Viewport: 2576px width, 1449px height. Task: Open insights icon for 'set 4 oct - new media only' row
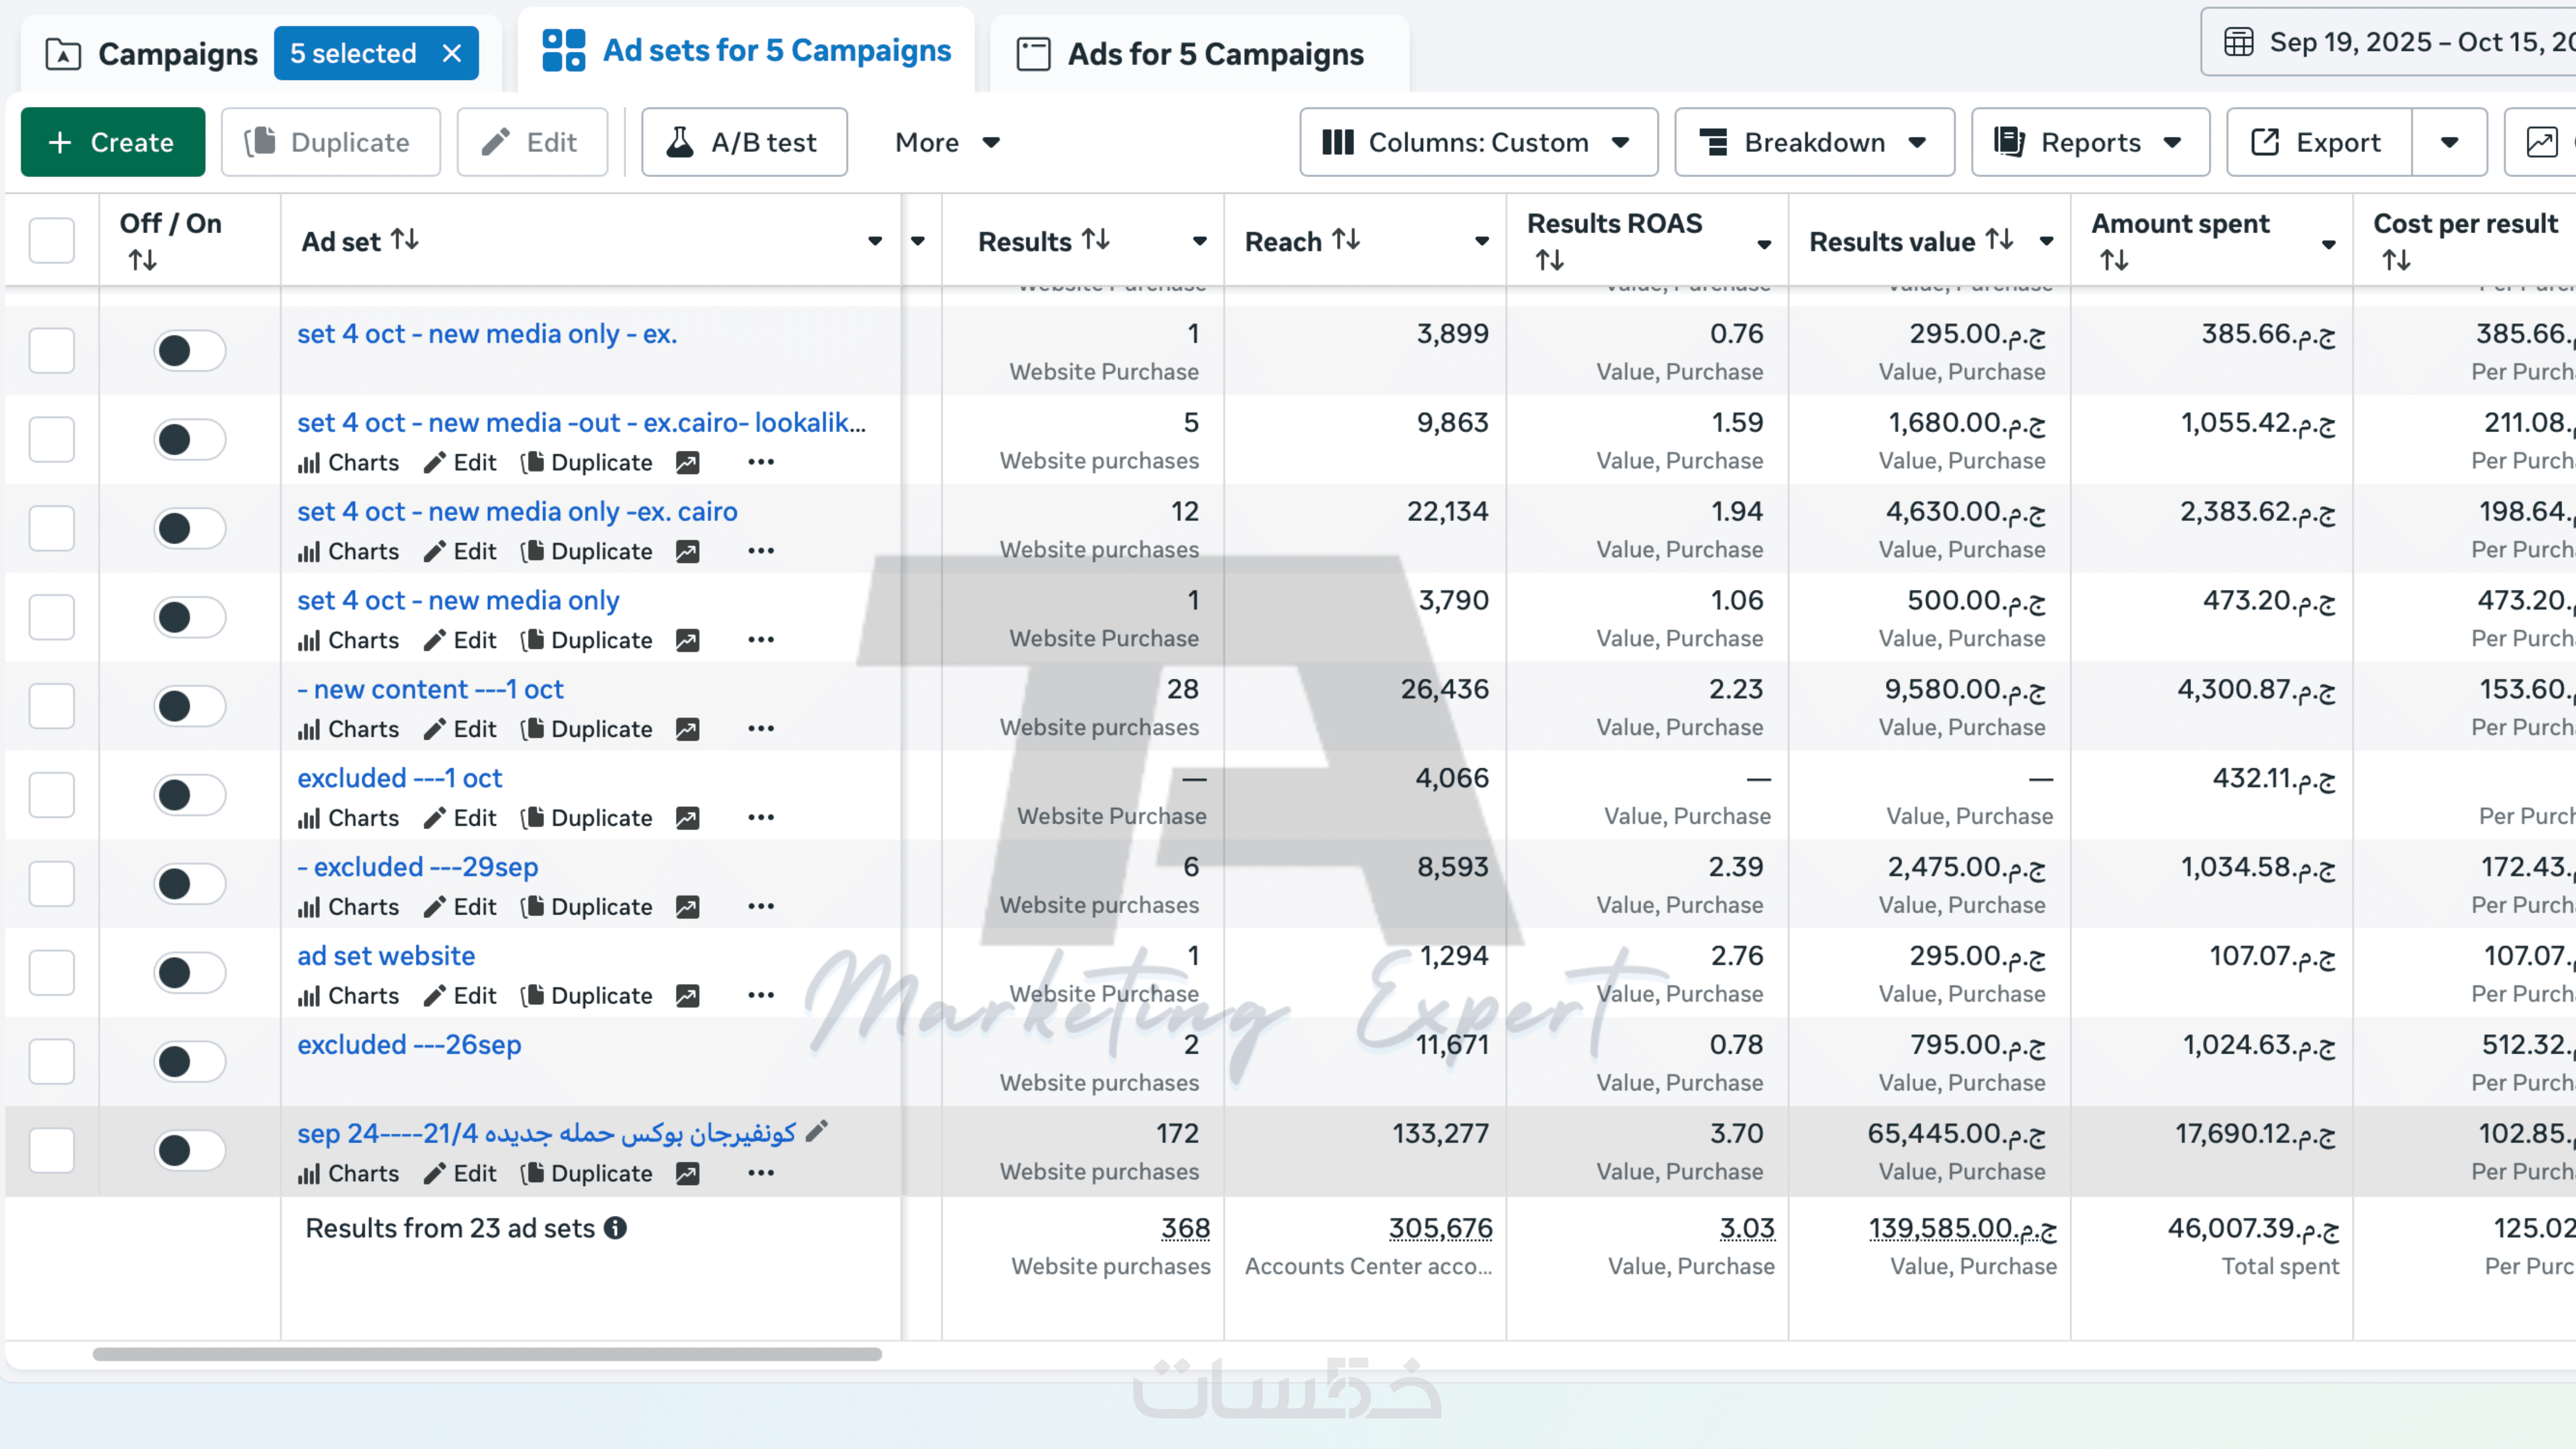click(x=687, y=641)
